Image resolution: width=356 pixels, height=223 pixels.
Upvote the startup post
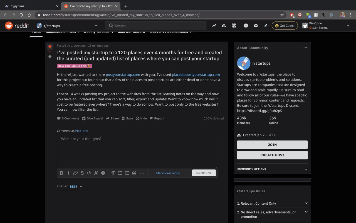pos(50,47)
